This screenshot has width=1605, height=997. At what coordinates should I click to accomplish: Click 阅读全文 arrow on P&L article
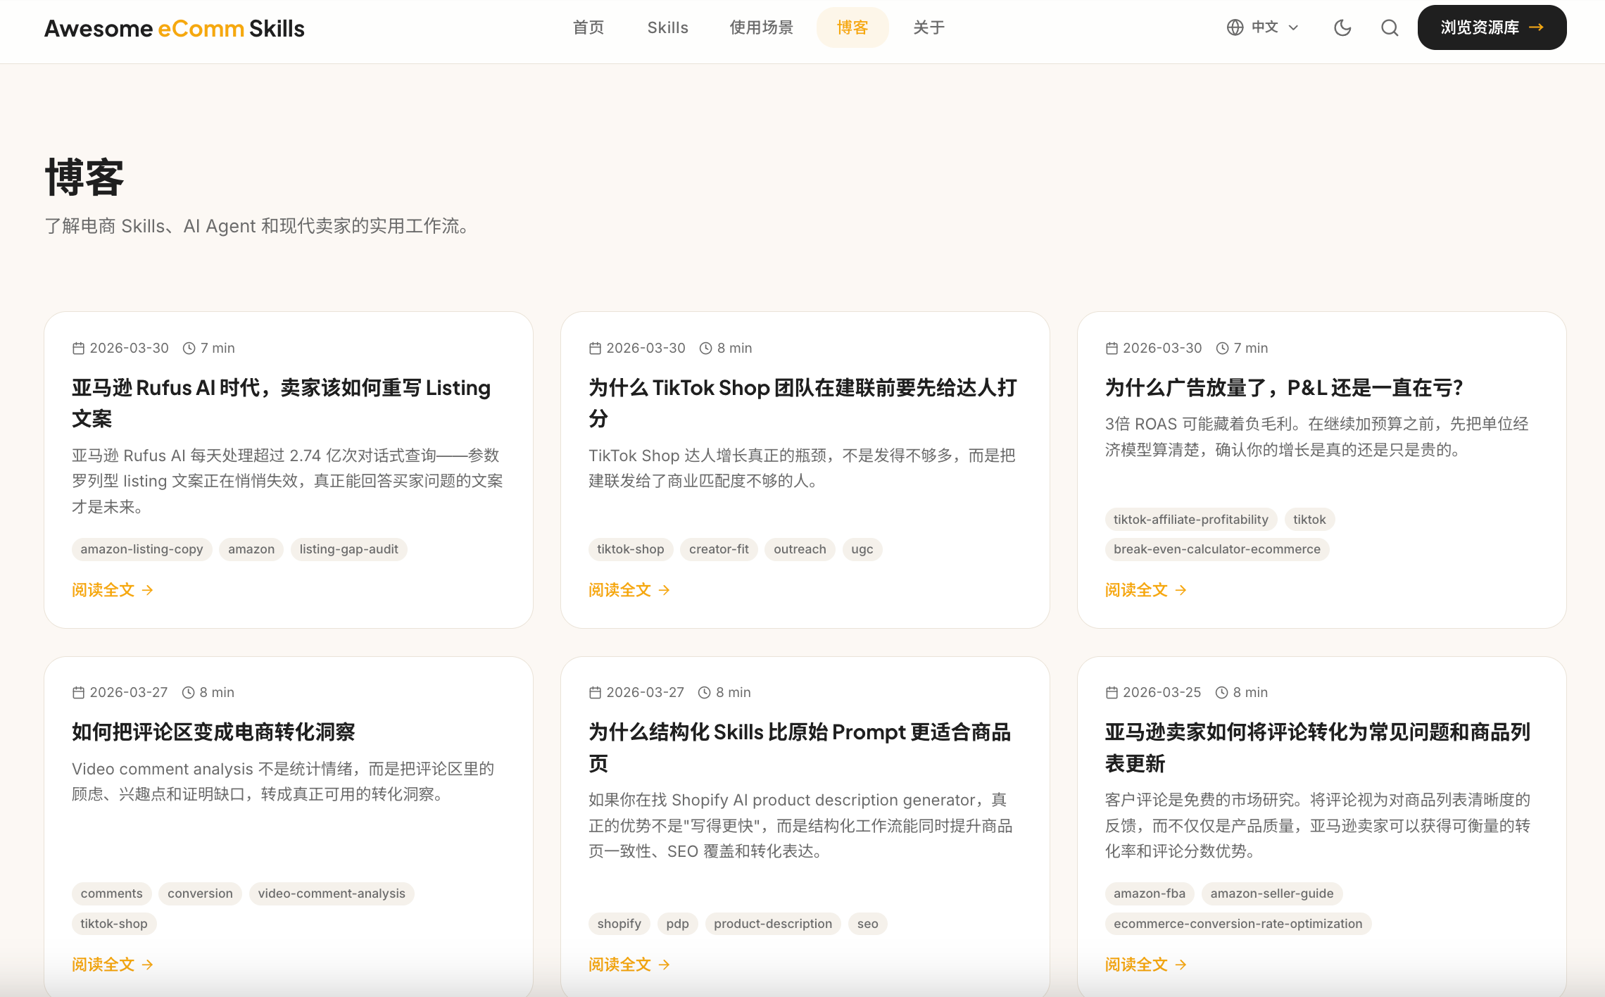(1181, 590)
